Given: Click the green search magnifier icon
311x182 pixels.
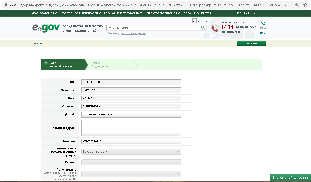Looking at the screenshot, I should [x=203, y=28].
